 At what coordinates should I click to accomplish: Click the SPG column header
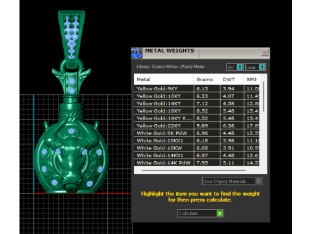click(x=252, y=79)
